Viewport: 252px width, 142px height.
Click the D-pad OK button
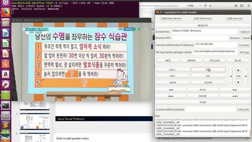238,76
